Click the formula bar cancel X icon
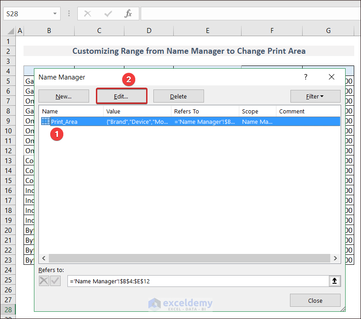361x319 pixels. pos(88,14)
